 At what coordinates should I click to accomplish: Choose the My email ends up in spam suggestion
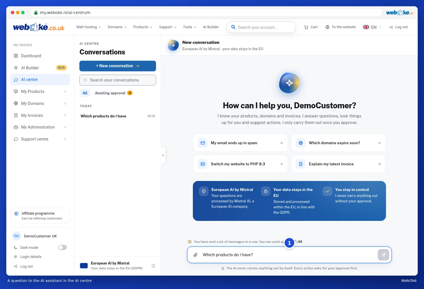point(240,143)
